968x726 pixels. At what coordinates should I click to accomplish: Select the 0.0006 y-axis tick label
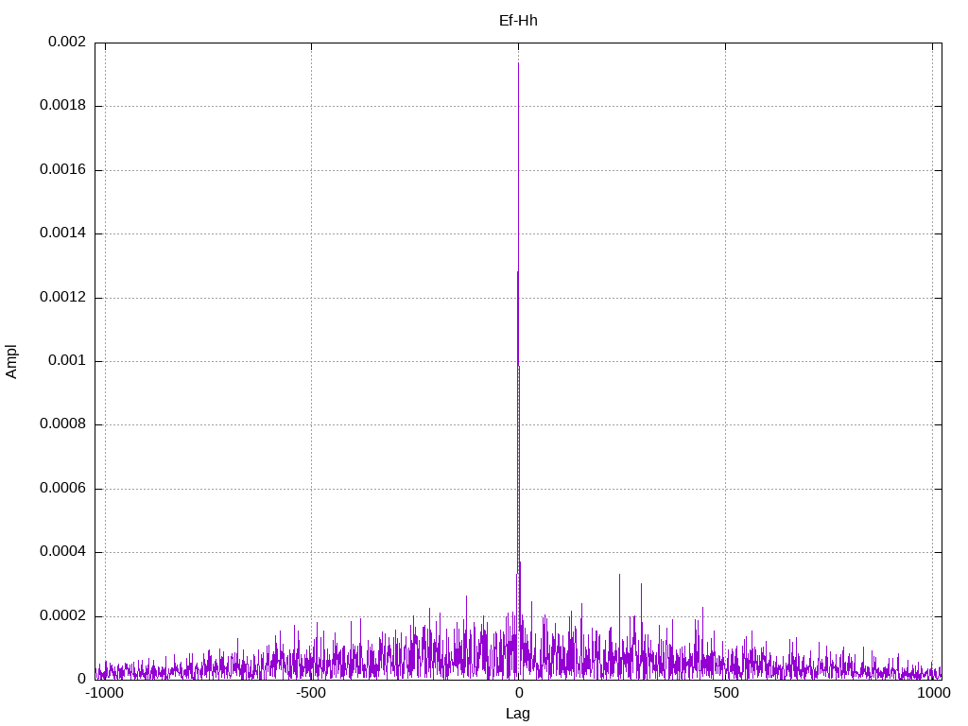[x=62, y=489]
